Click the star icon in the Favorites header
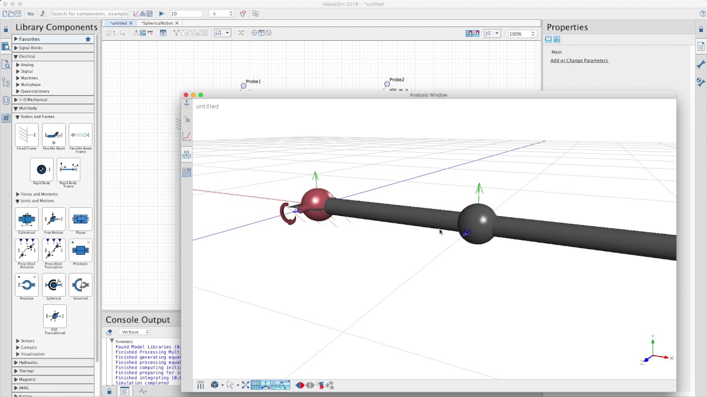This screenshot has height=397, width=707. [x=88, y=39]
